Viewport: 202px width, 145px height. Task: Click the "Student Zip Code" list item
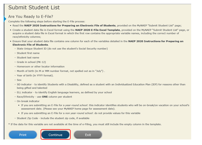point(53,118)
